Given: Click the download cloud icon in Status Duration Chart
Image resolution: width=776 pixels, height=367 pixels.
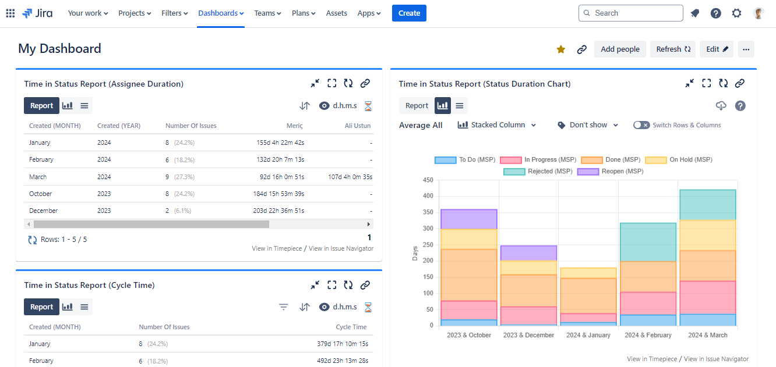Looking at the screenshot, I should coord(721,106).
